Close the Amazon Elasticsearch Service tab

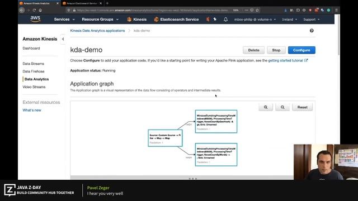tap(101, 3)
